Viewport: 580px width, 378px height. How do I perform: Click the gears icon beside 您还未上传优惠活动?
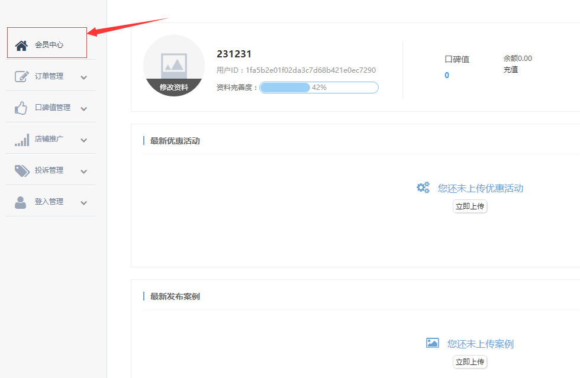[x=423, y=188]
